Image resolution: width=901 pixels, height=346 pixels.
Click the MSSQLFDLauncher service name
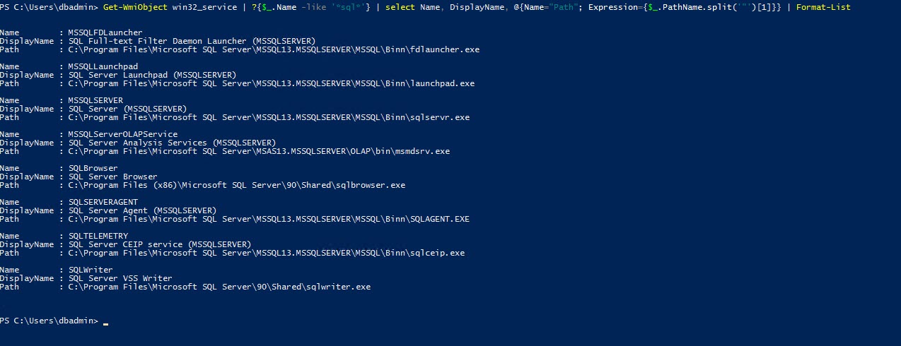[x=105, y=32]
